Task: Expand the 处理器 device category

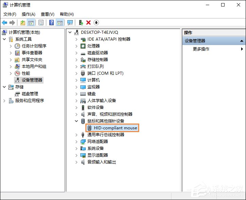Action: coord(77,46)
